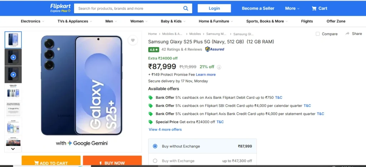The image size is (366, 167).
Task: Click the Flipkart Assured badge
Action: coord(215,49)
